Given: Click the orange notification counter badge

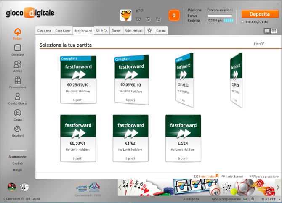Looking at the screenshot, I should (174, 15).
